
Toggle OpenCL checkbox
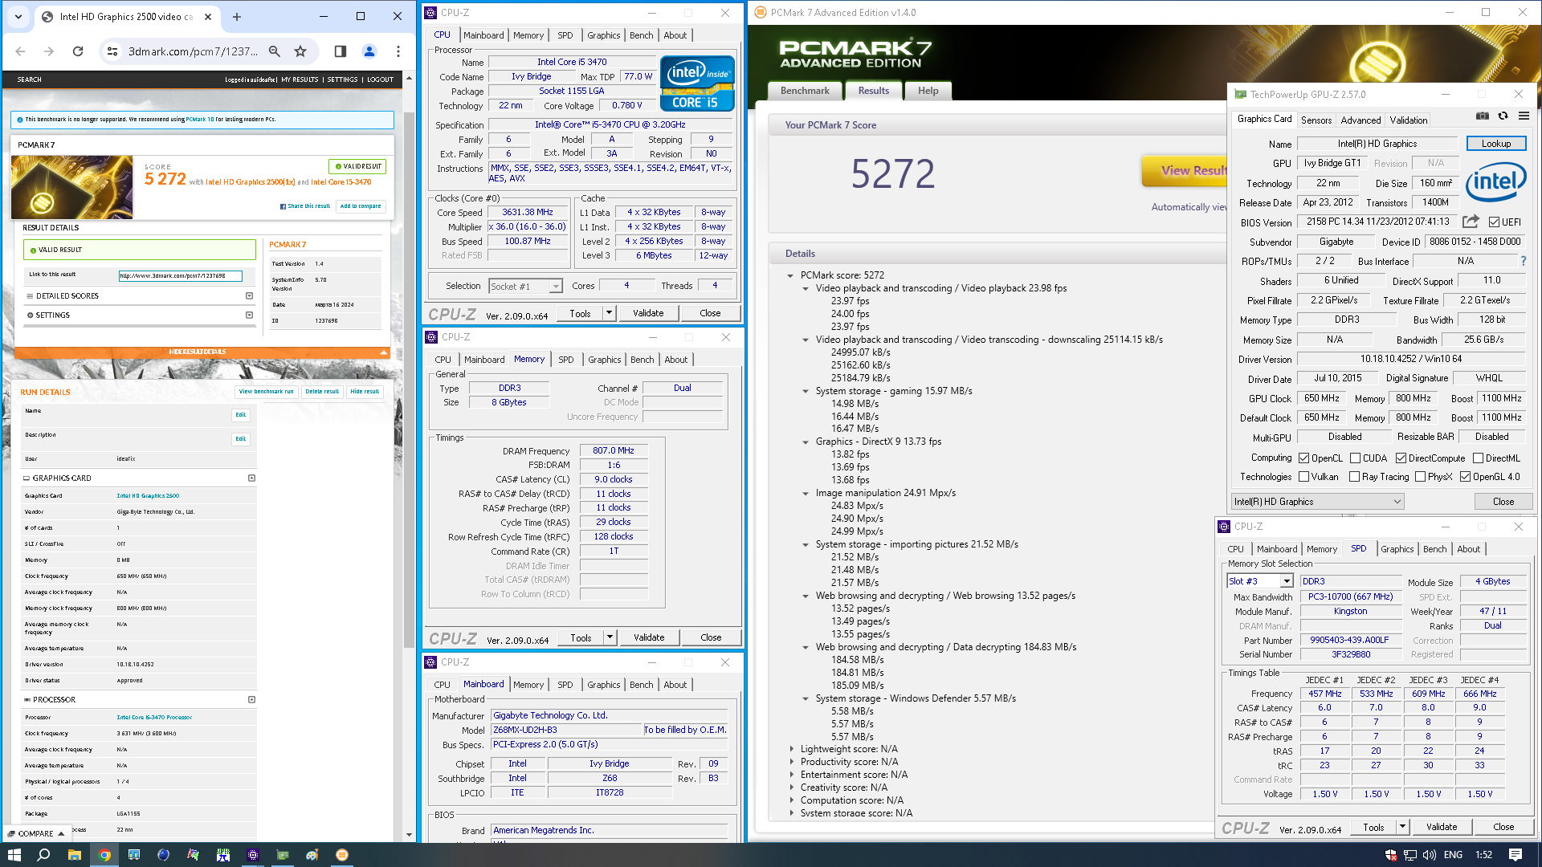[x=1303, y=458]
